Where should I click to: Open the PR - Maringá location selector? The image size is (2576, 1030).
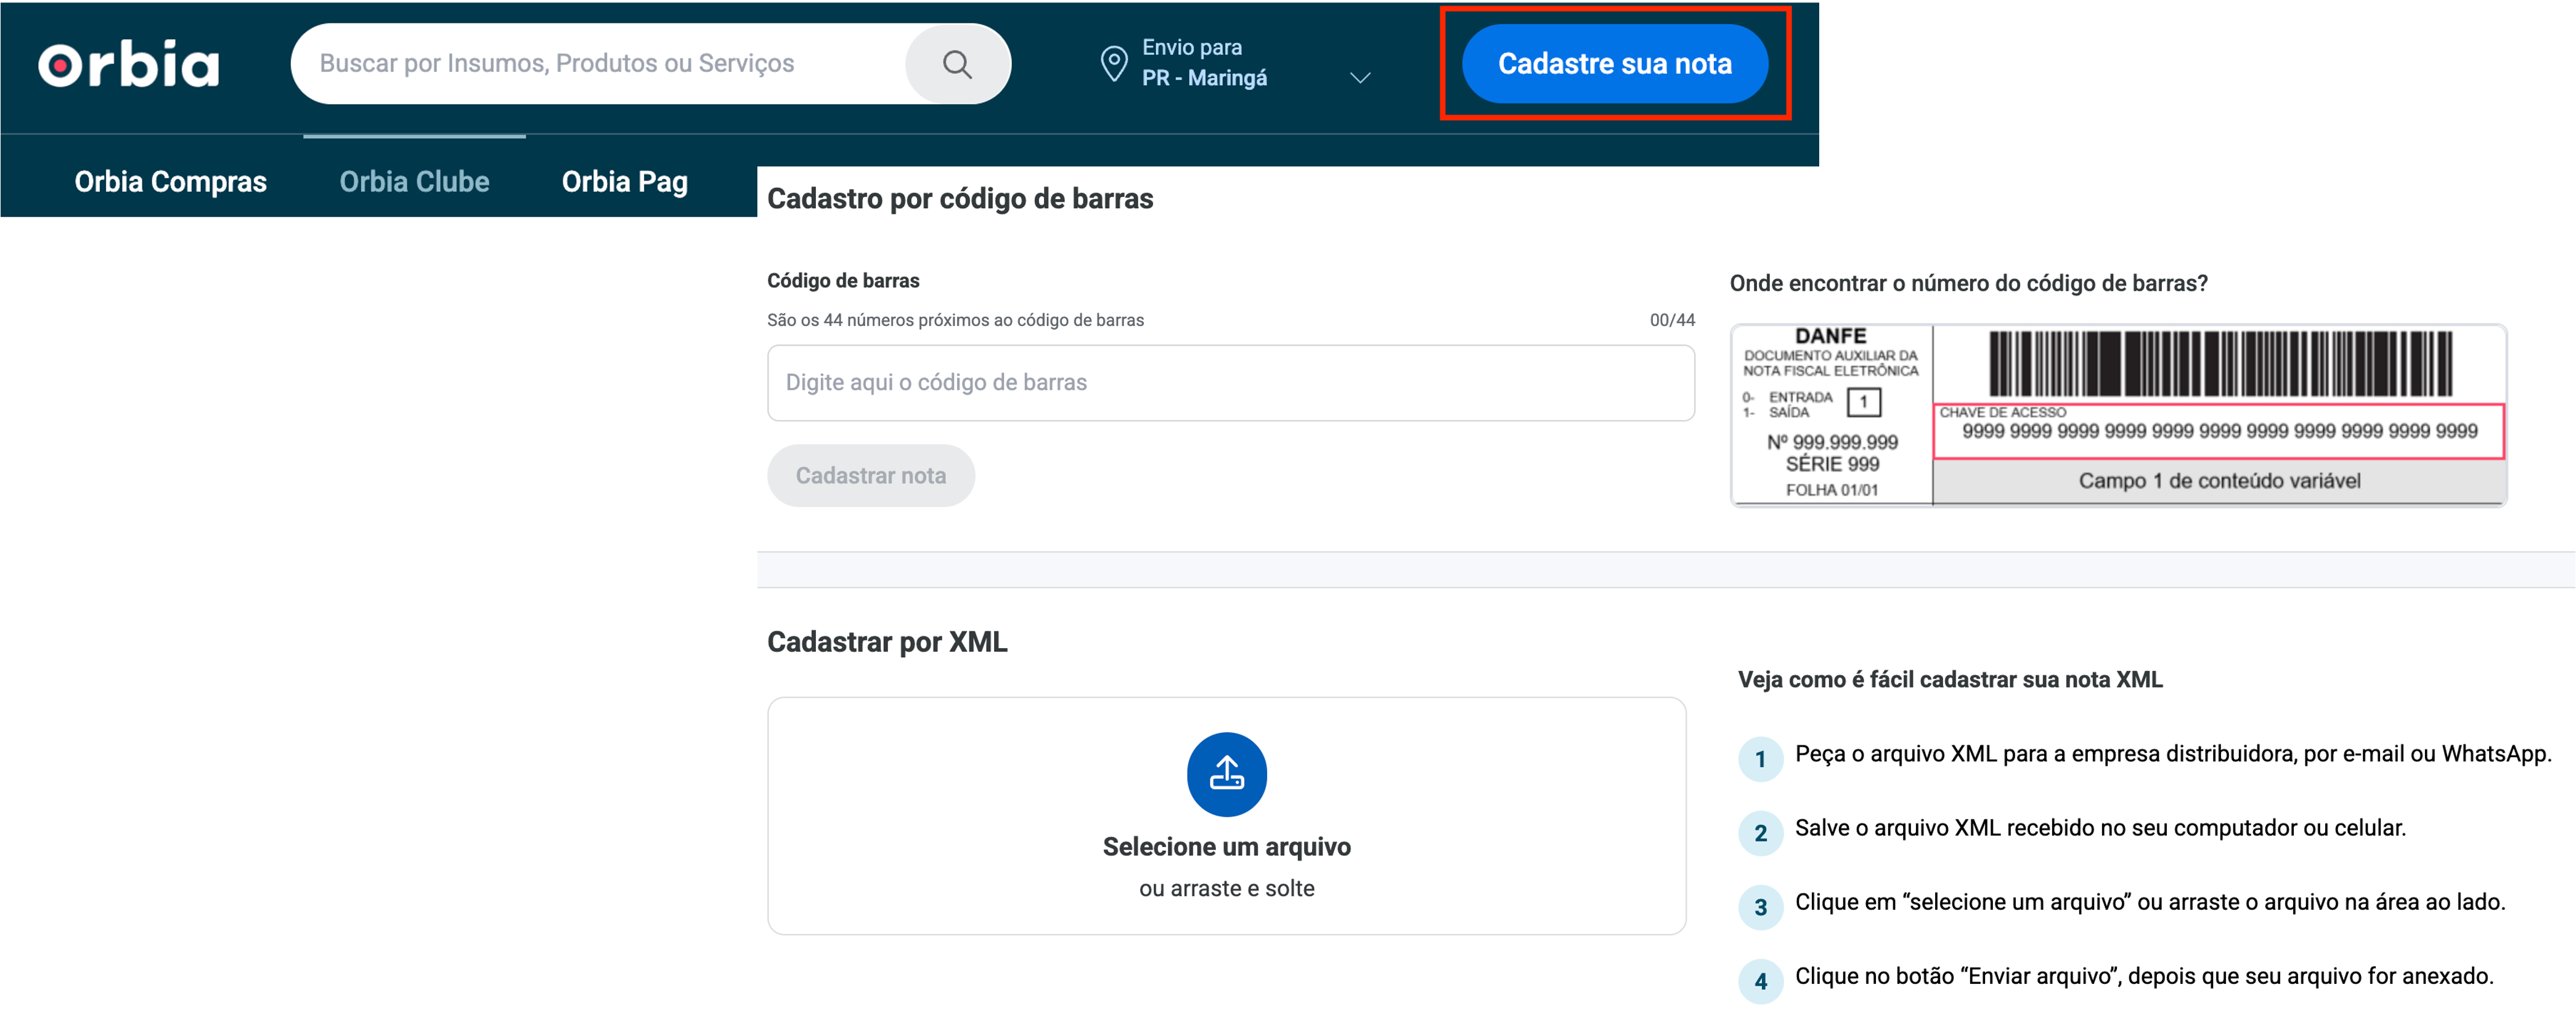(x=1204, y=78)
